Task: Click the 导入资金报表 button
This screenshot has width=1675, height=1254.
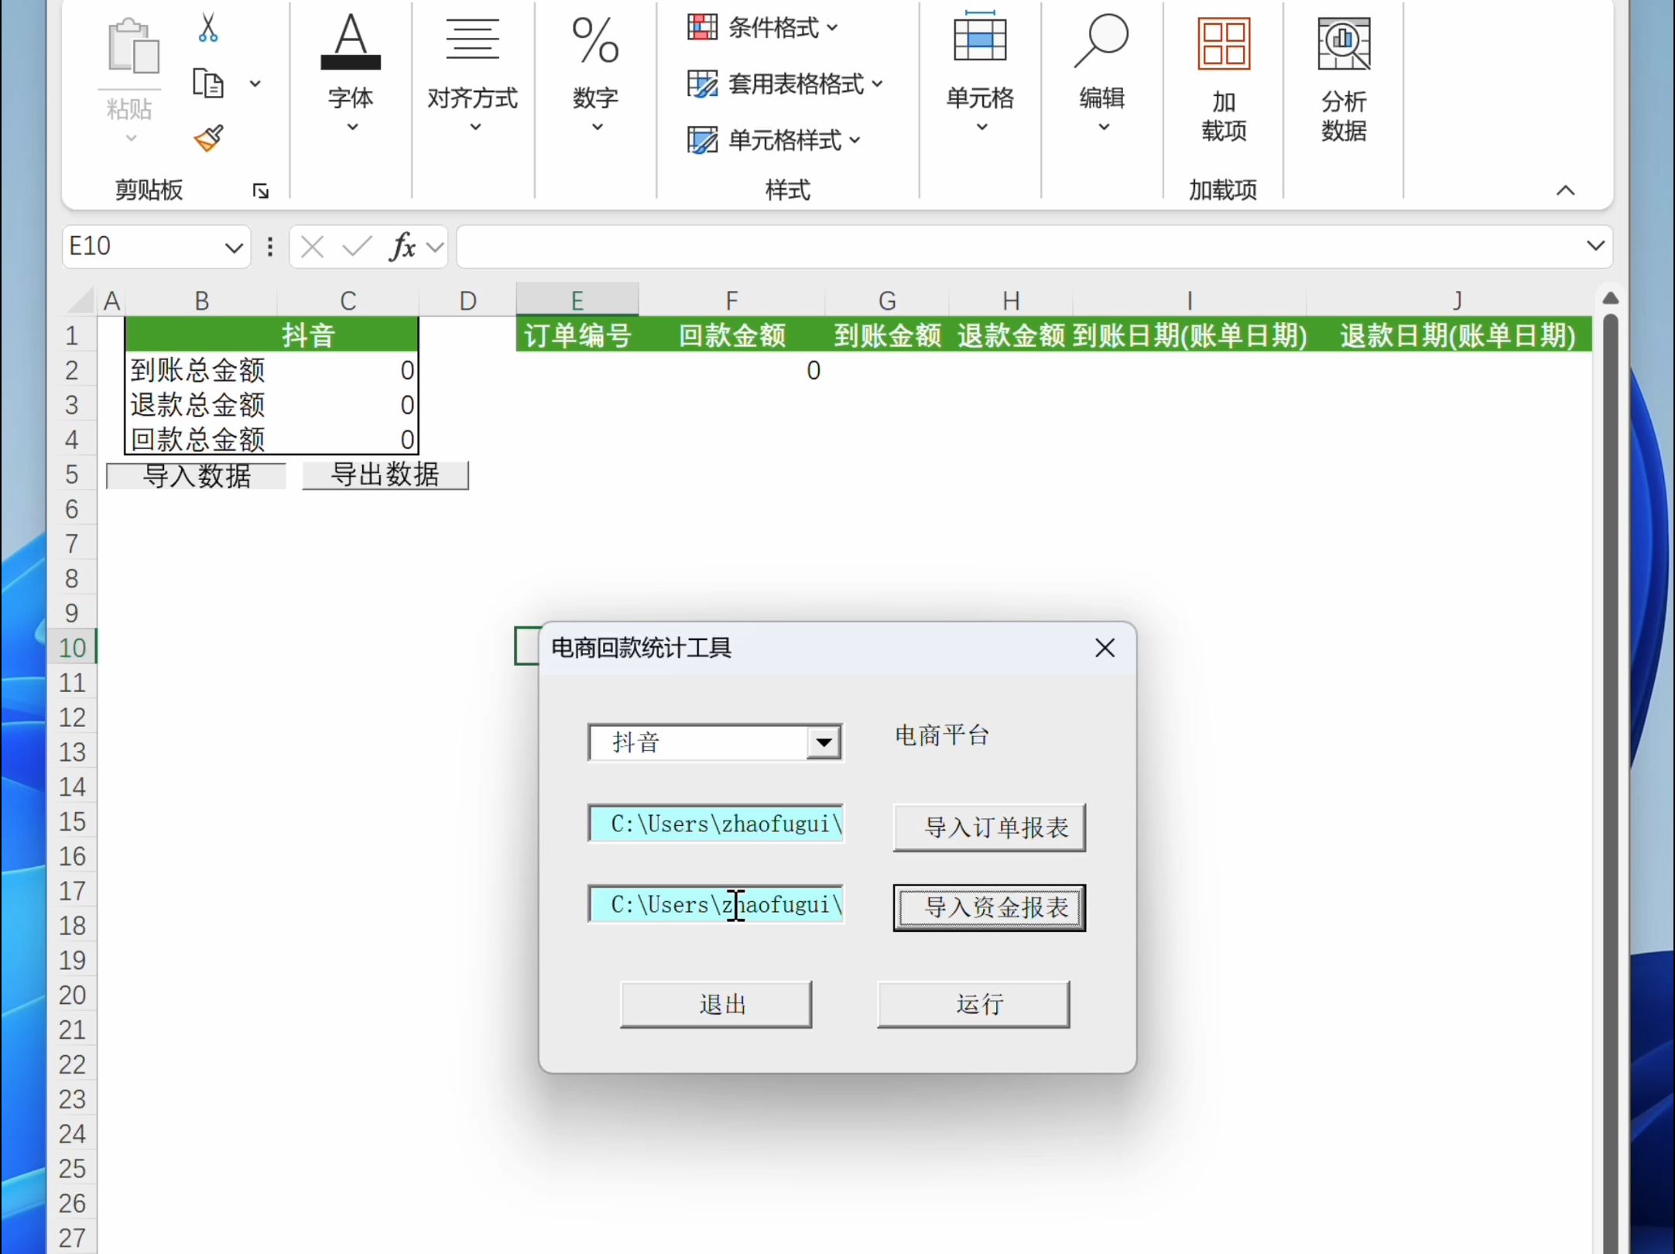Action: [x=990, y=907]
